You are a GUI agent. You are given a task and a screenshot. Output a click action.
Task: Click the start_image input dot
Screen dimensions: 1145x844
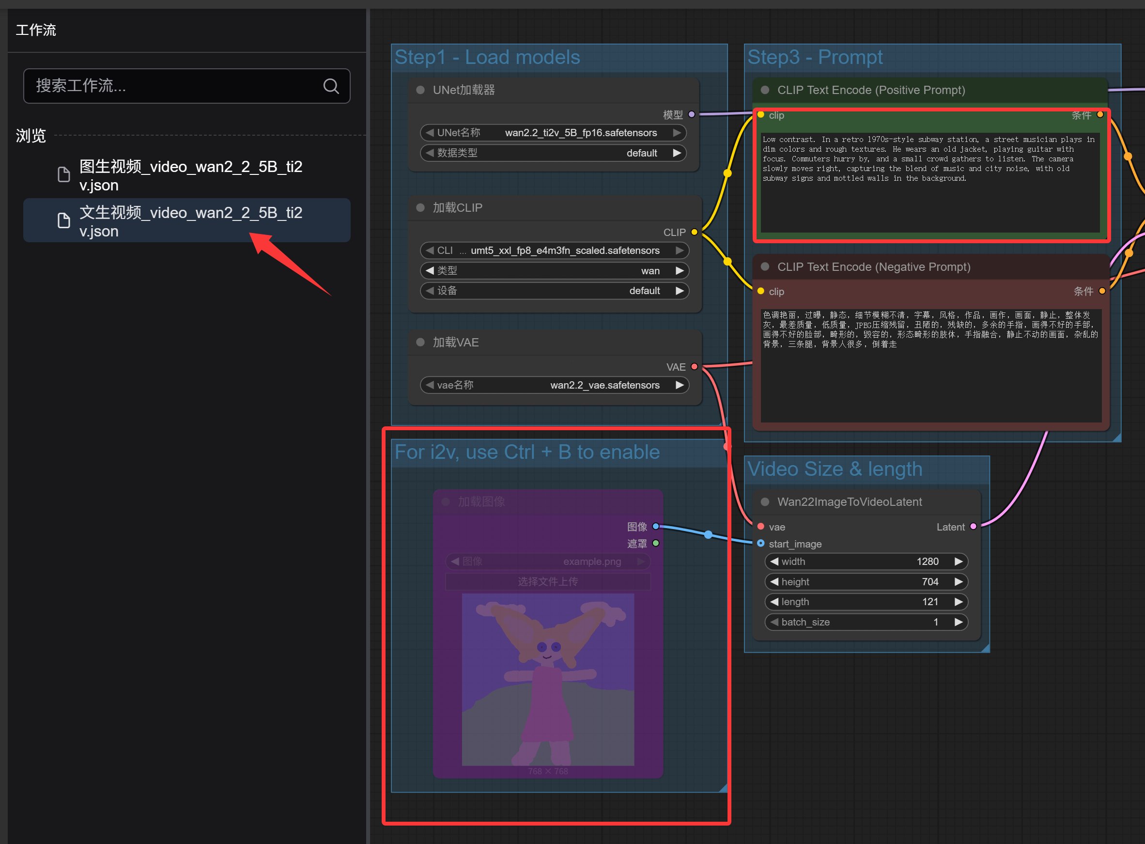(x=760, y=544)
